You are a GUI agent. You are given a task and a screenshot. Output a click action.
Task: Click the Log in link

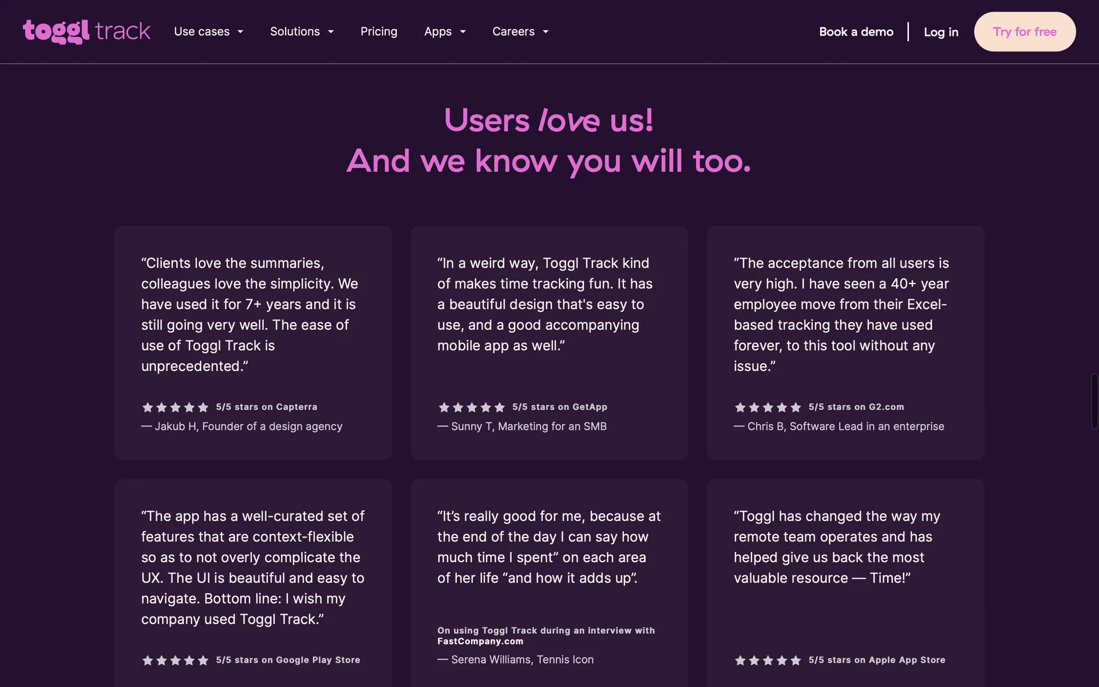click(940, 32)
